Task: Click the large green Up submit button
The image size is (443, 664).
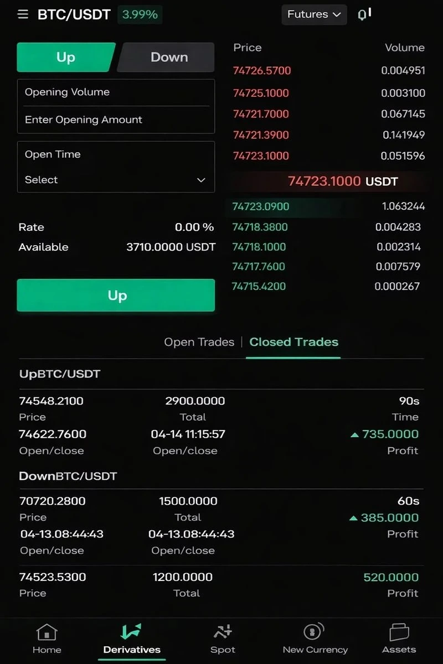Action: [x=116, y=295]
